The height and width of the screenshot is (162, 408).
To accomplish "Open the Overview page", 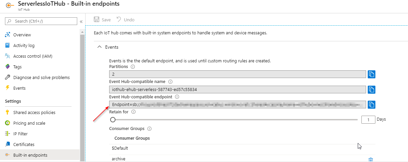I will 22,35.
